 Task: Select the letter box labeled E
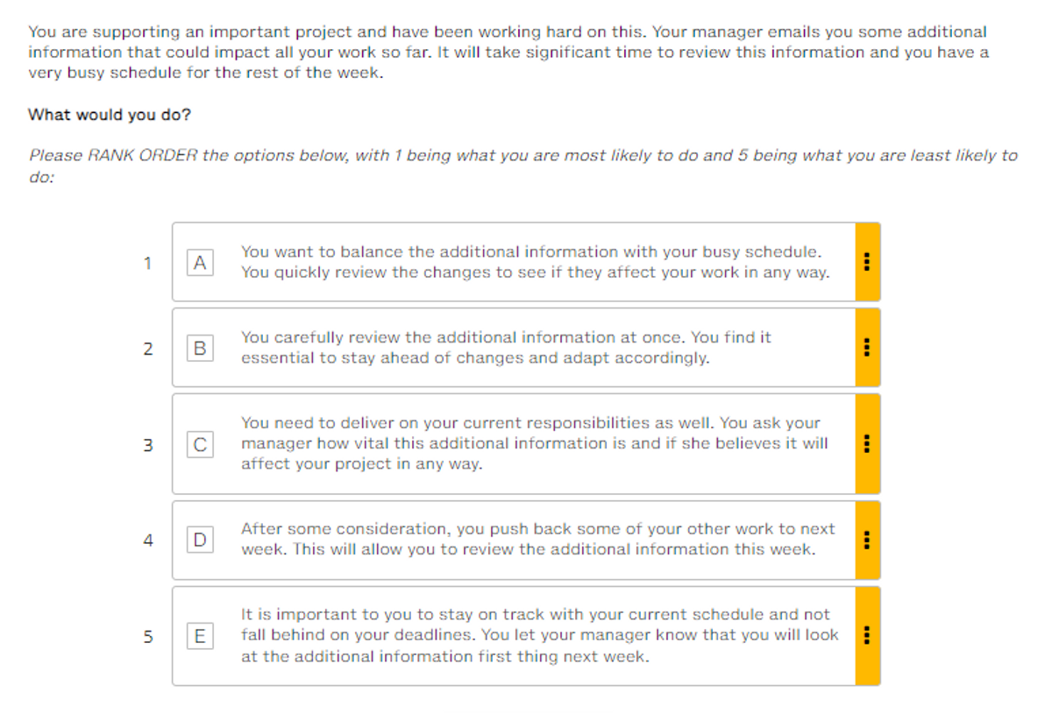[x=199, y=635]
